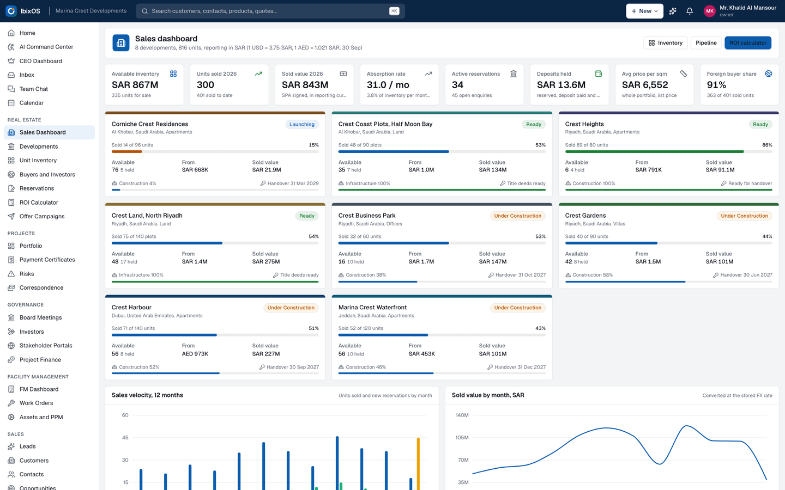Image resolution: width=785 pixels, height=490 pixels.
Task: Click the Crest Gardens sold progress bar
Action: [x=669, y=243]
